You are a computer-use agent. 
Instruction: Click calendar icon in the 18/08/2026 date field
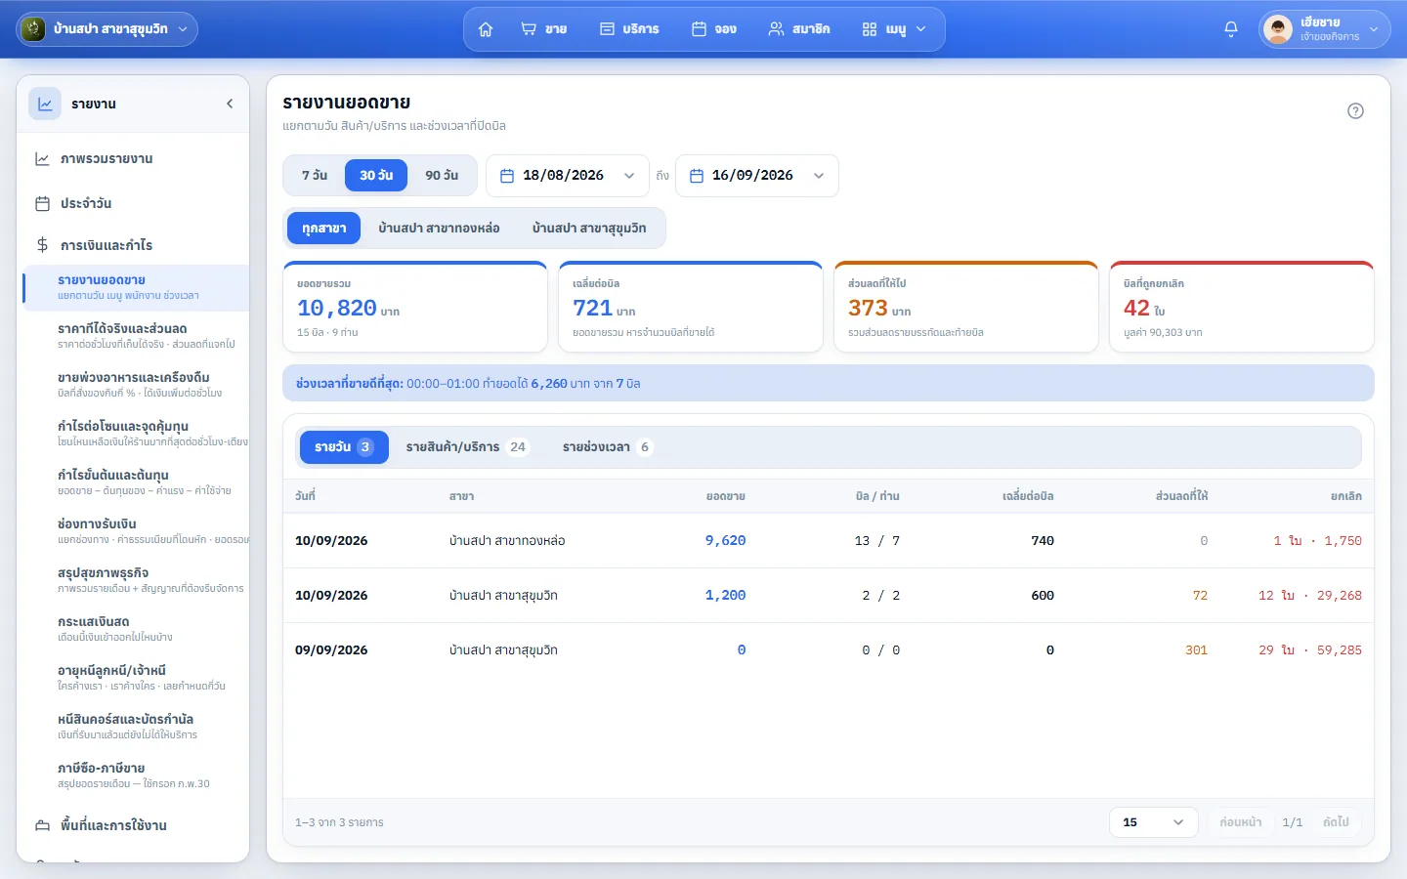tap(507, 176)
